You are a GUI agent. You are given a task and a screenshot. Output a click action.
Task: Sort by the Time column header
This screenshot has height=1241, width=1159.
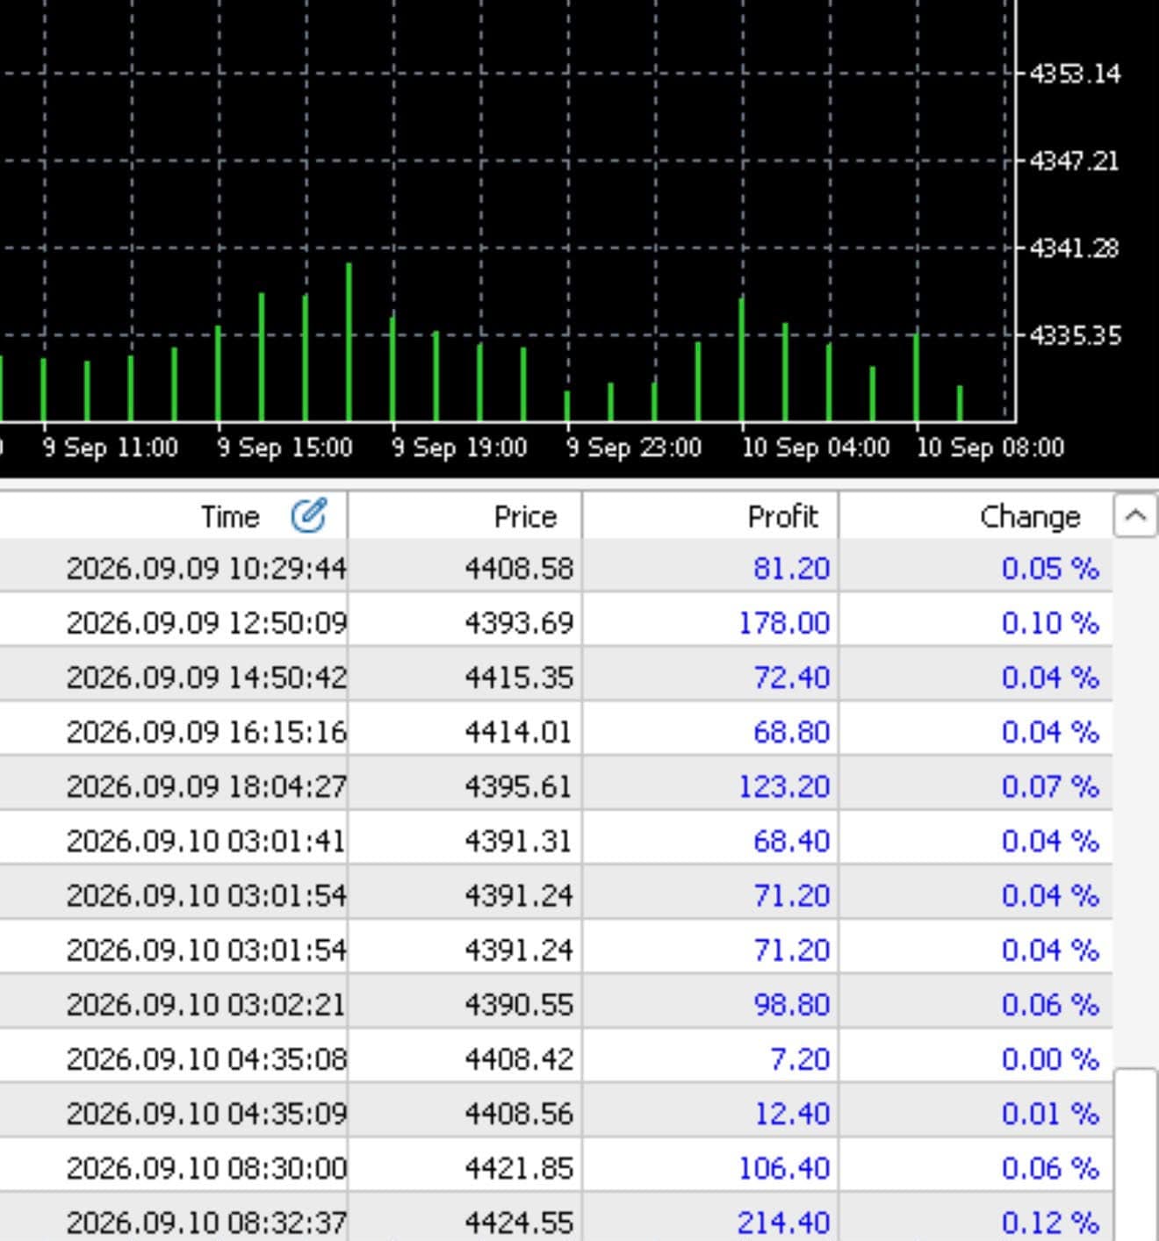coord(229,516)
